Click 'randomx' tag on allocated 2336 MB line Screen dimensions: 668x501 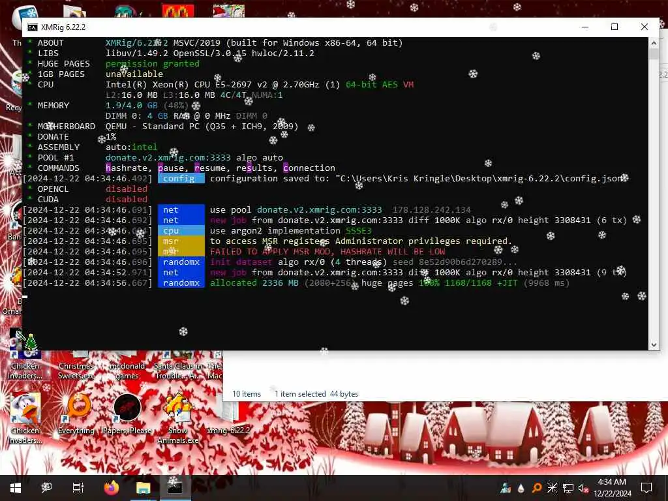point(181,283)
